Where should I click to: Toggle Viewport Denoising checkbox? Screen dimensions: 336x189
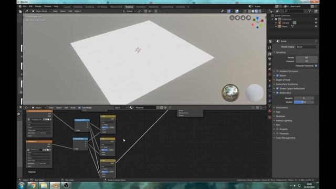(x=316, y=66)
